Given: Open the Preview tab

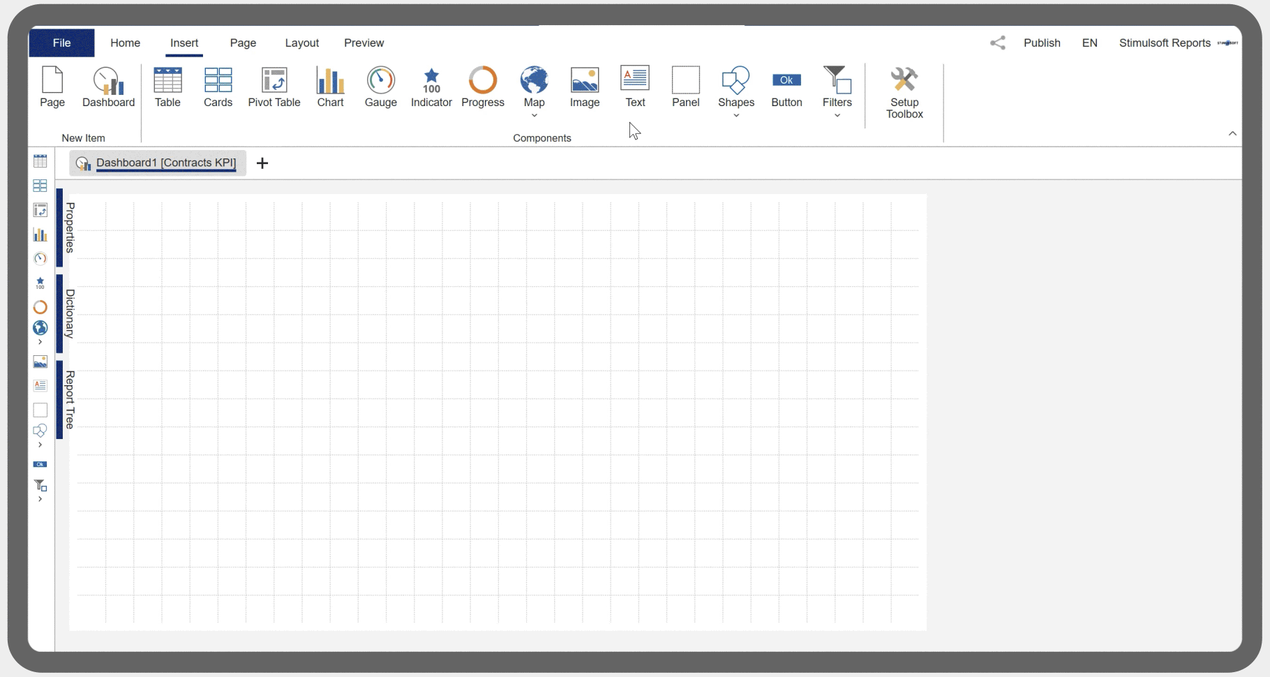Looking at the screenshot, I should 364,43.
